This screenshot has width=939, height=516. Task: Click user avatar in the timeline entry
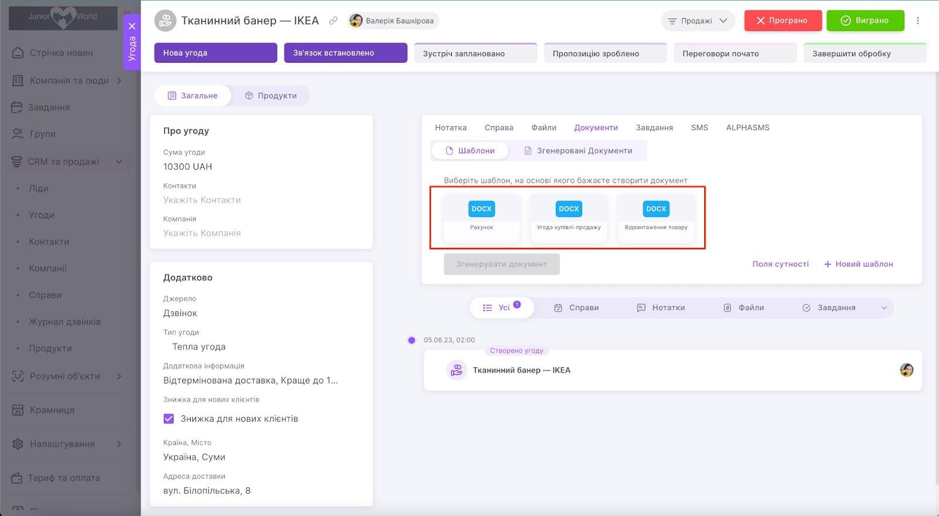[906, 370]
